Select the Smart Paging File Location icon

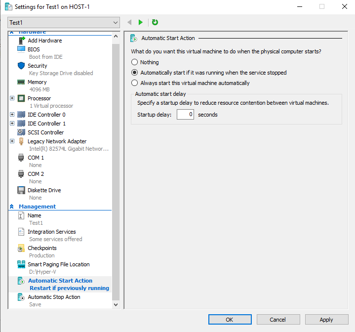coord(21,264)
